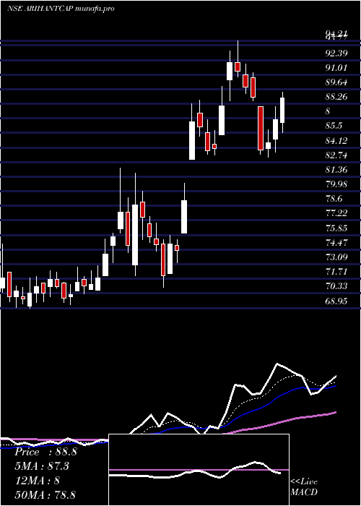This screenshot has width=361, height=506.
Task: Select the 77.22 price axis label
Action: (336, 214)
